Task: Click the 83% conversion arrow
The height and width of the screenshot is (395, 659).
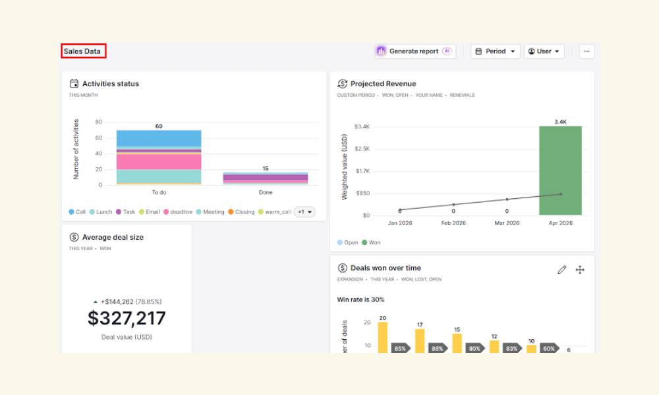Action: (512, 348)
